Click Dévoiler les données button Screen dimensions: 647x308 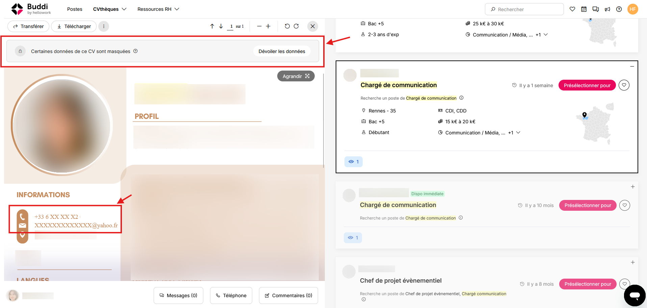282,51
